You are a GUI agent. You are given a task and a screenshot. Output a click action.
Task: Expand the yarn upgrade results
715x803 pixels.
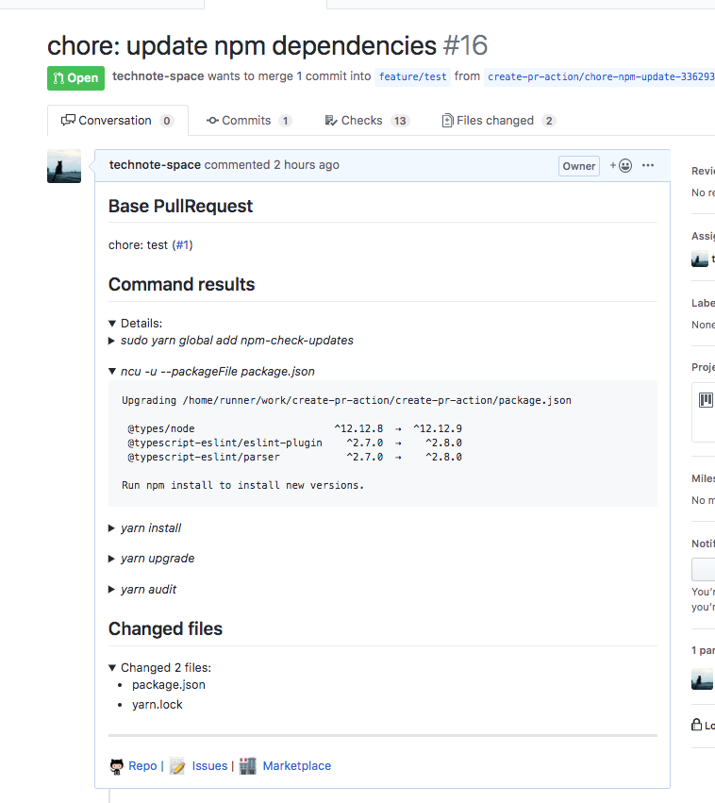click(152, 559)
